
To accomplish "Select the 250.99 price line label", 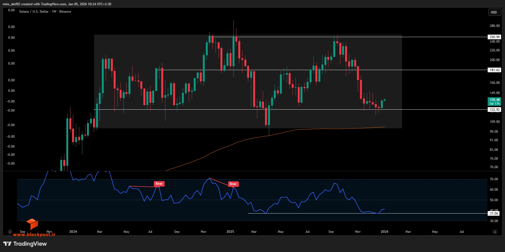I will click(x=495, y=37).
